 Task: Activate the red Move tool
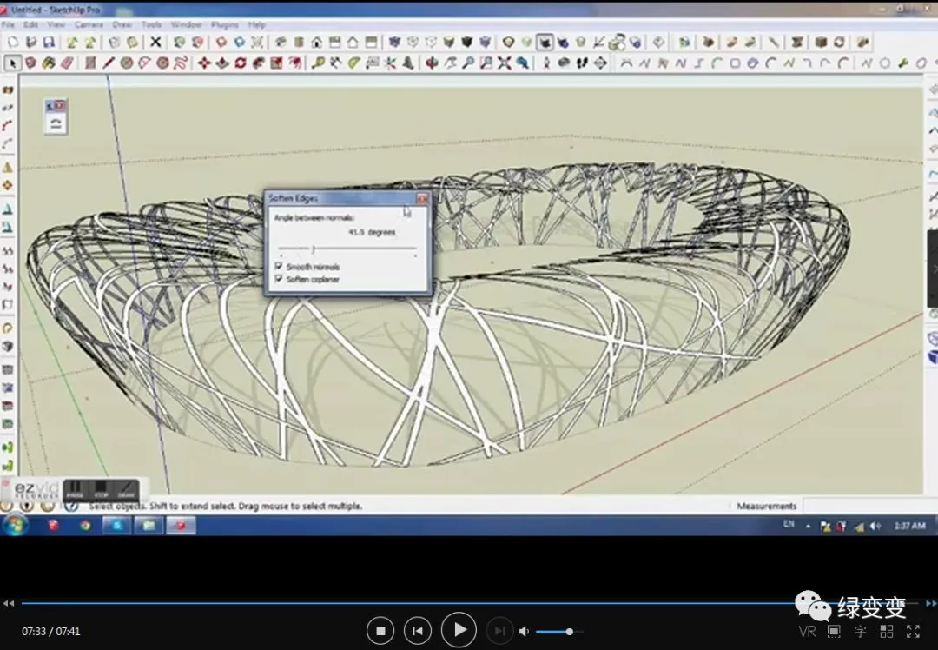(x=204, y=63)
